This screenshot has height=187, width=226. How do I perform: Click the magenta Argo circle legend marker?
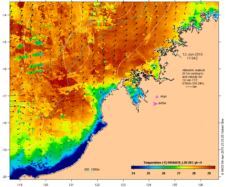(x=157, y=97)
